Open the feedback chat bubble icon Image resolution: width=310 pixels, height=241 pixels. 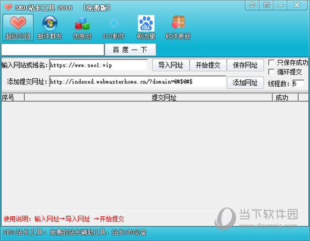point(252,5)
